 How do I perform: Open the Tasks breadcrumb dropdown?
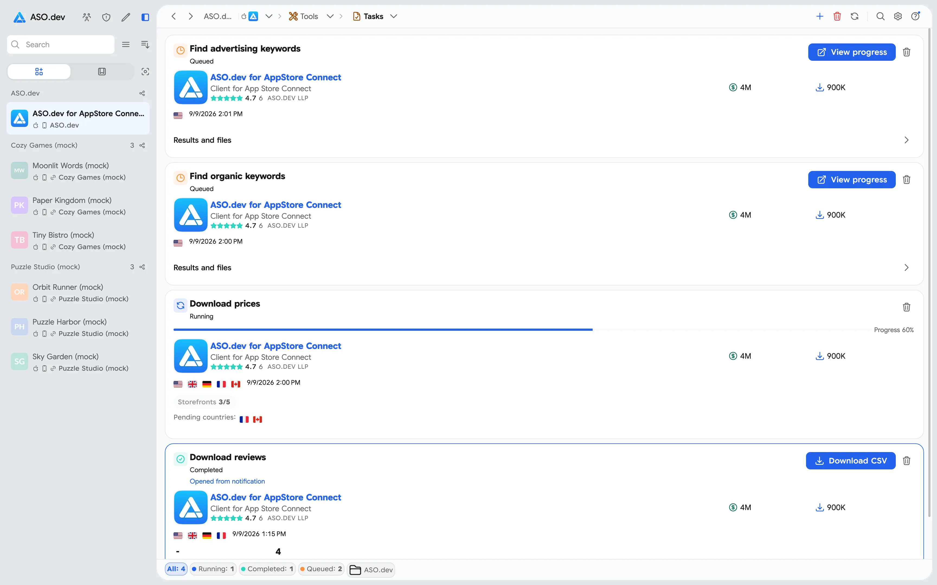pos(393,16)
